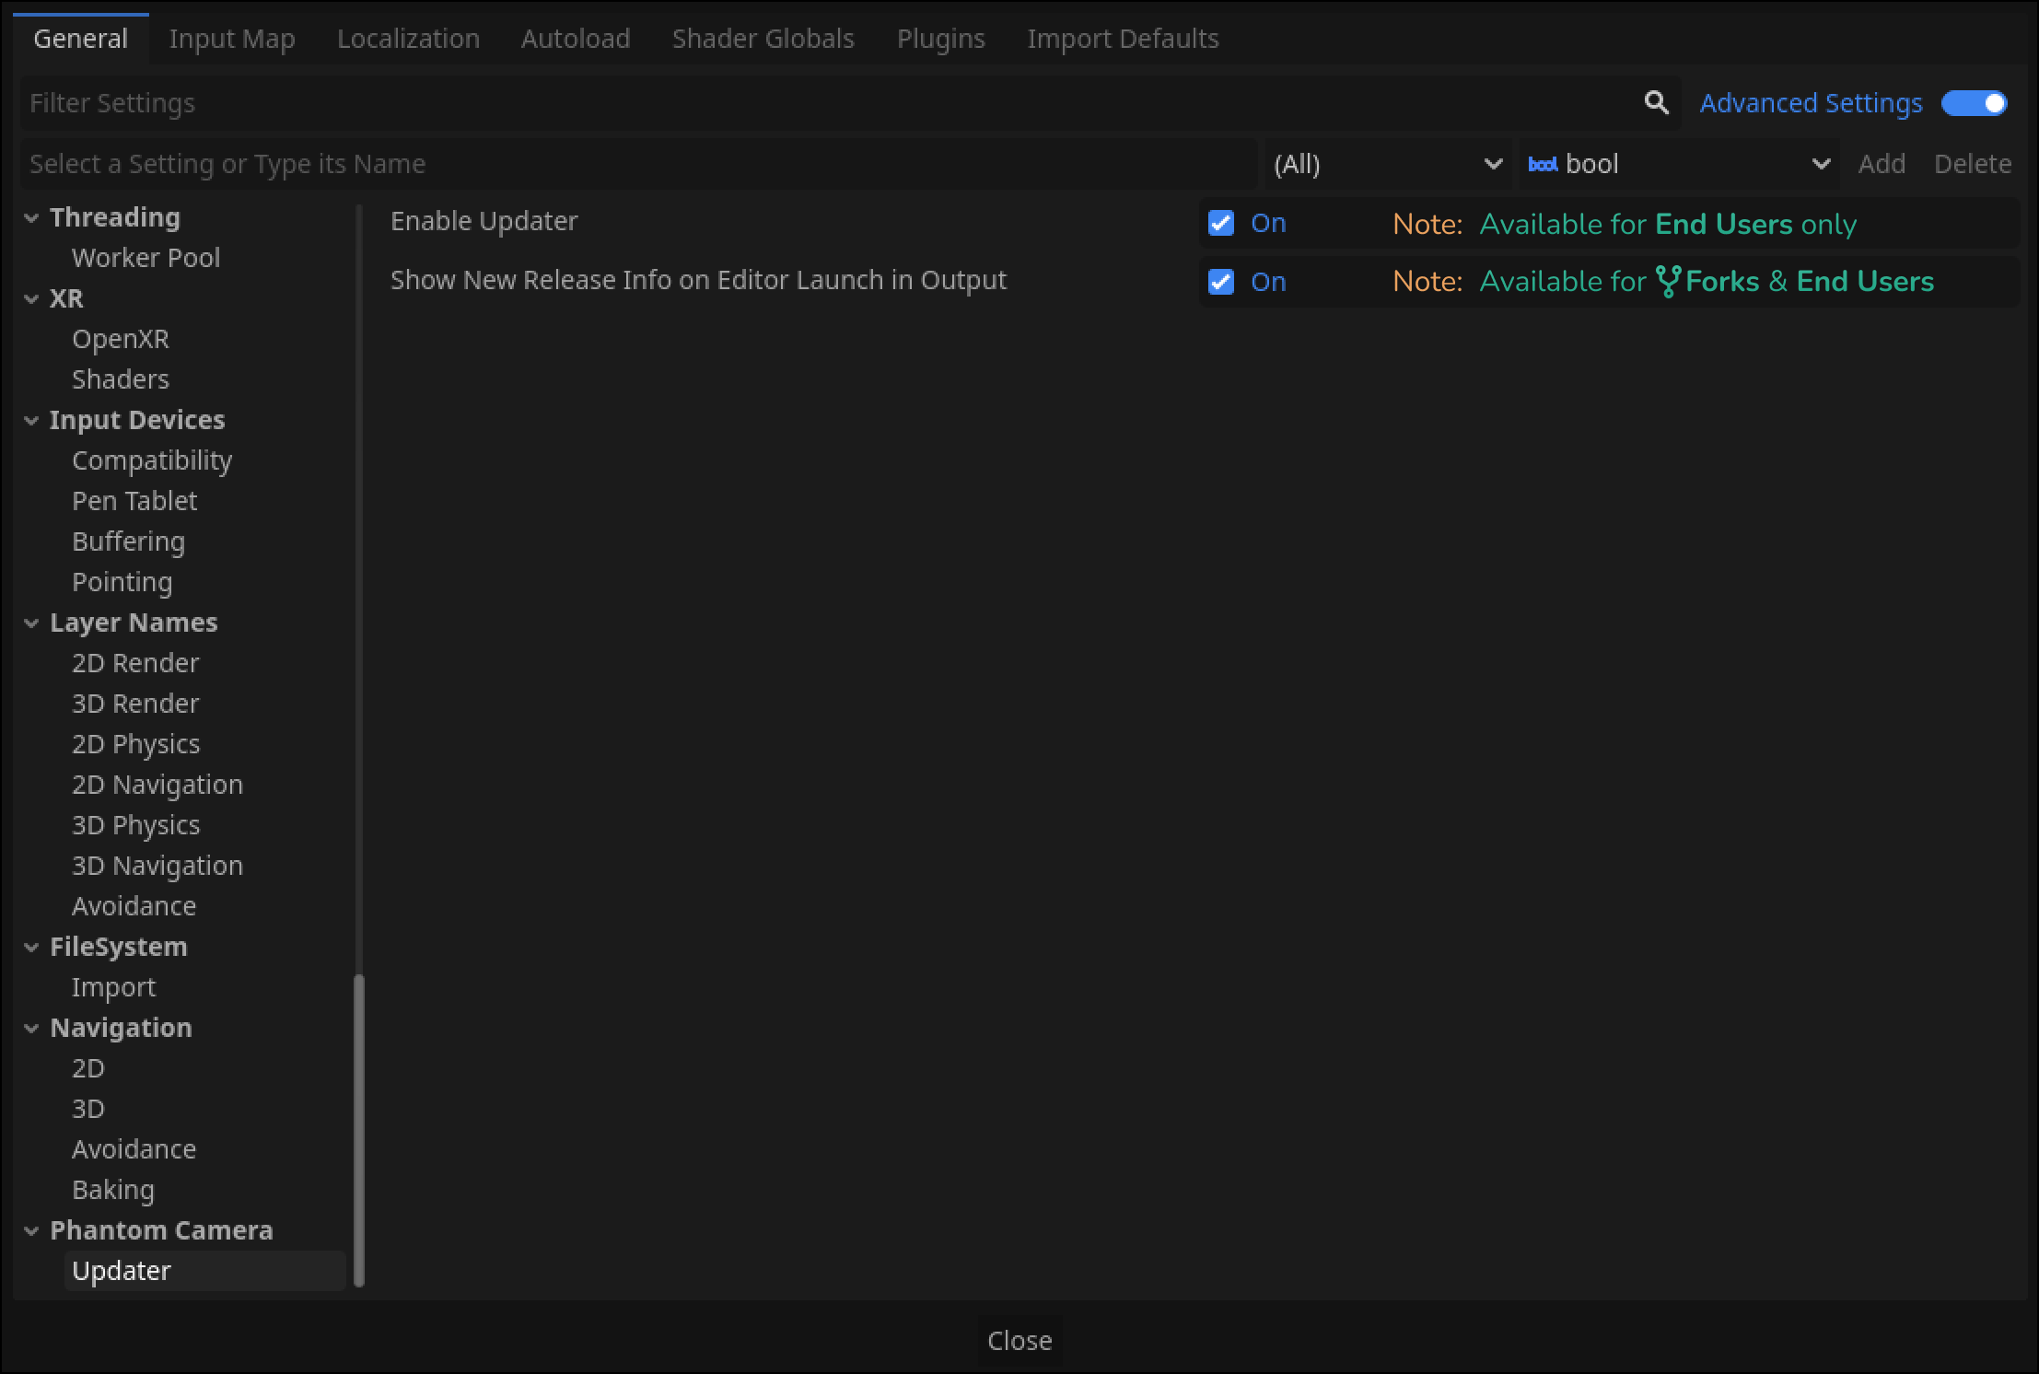Viewport: 2039px width, 1374px height.
Task: Toggle Enable Updater checkbox off
Action: 1222,222
